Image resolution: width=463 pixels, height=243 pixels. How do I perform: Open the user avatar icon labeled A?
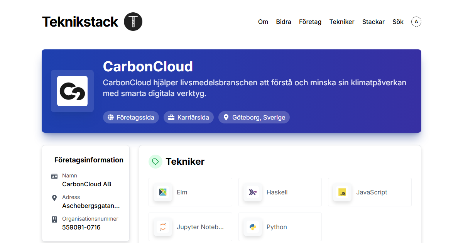(416, 22)
